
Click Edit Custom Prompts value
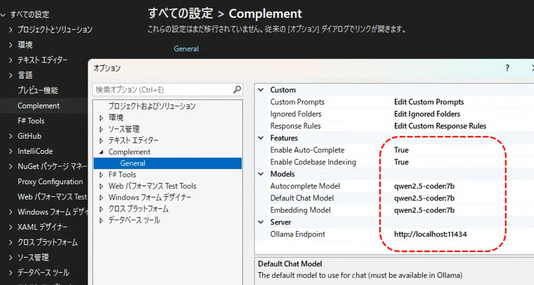(x=429, y=102)
